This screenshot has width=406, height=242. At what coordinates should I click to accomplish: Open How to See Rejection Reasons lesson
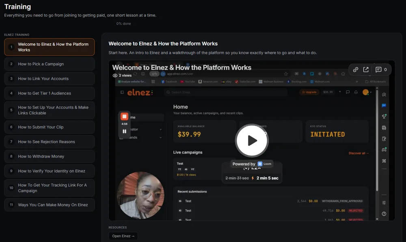[x=50, y=142]
